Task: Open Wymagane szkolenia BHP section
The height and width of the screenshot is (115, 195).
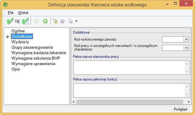Action: pyautogui.click(x=36, y=58)
